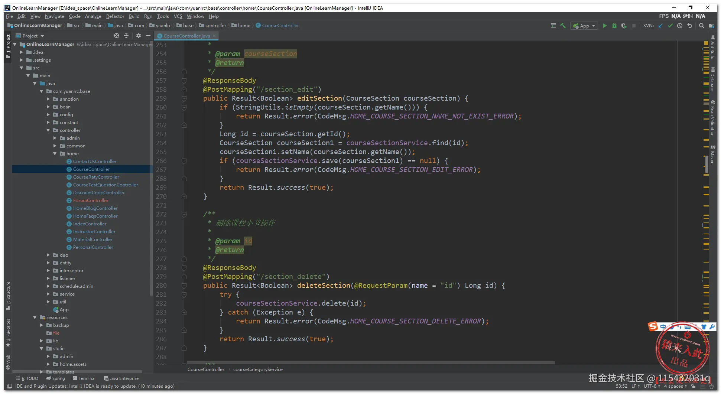Open the Build menu
Screen dimensions: 721x394
[x=134, y=16]
